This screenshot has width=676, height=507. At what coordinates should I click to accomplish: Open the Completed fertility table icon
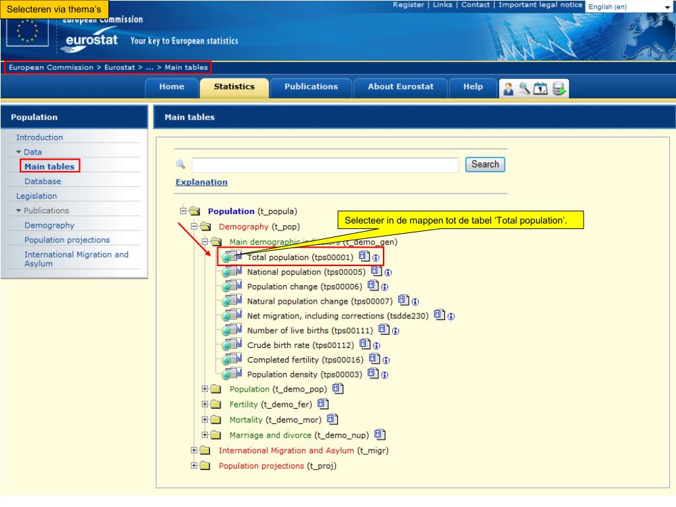[x=232, y=360]
